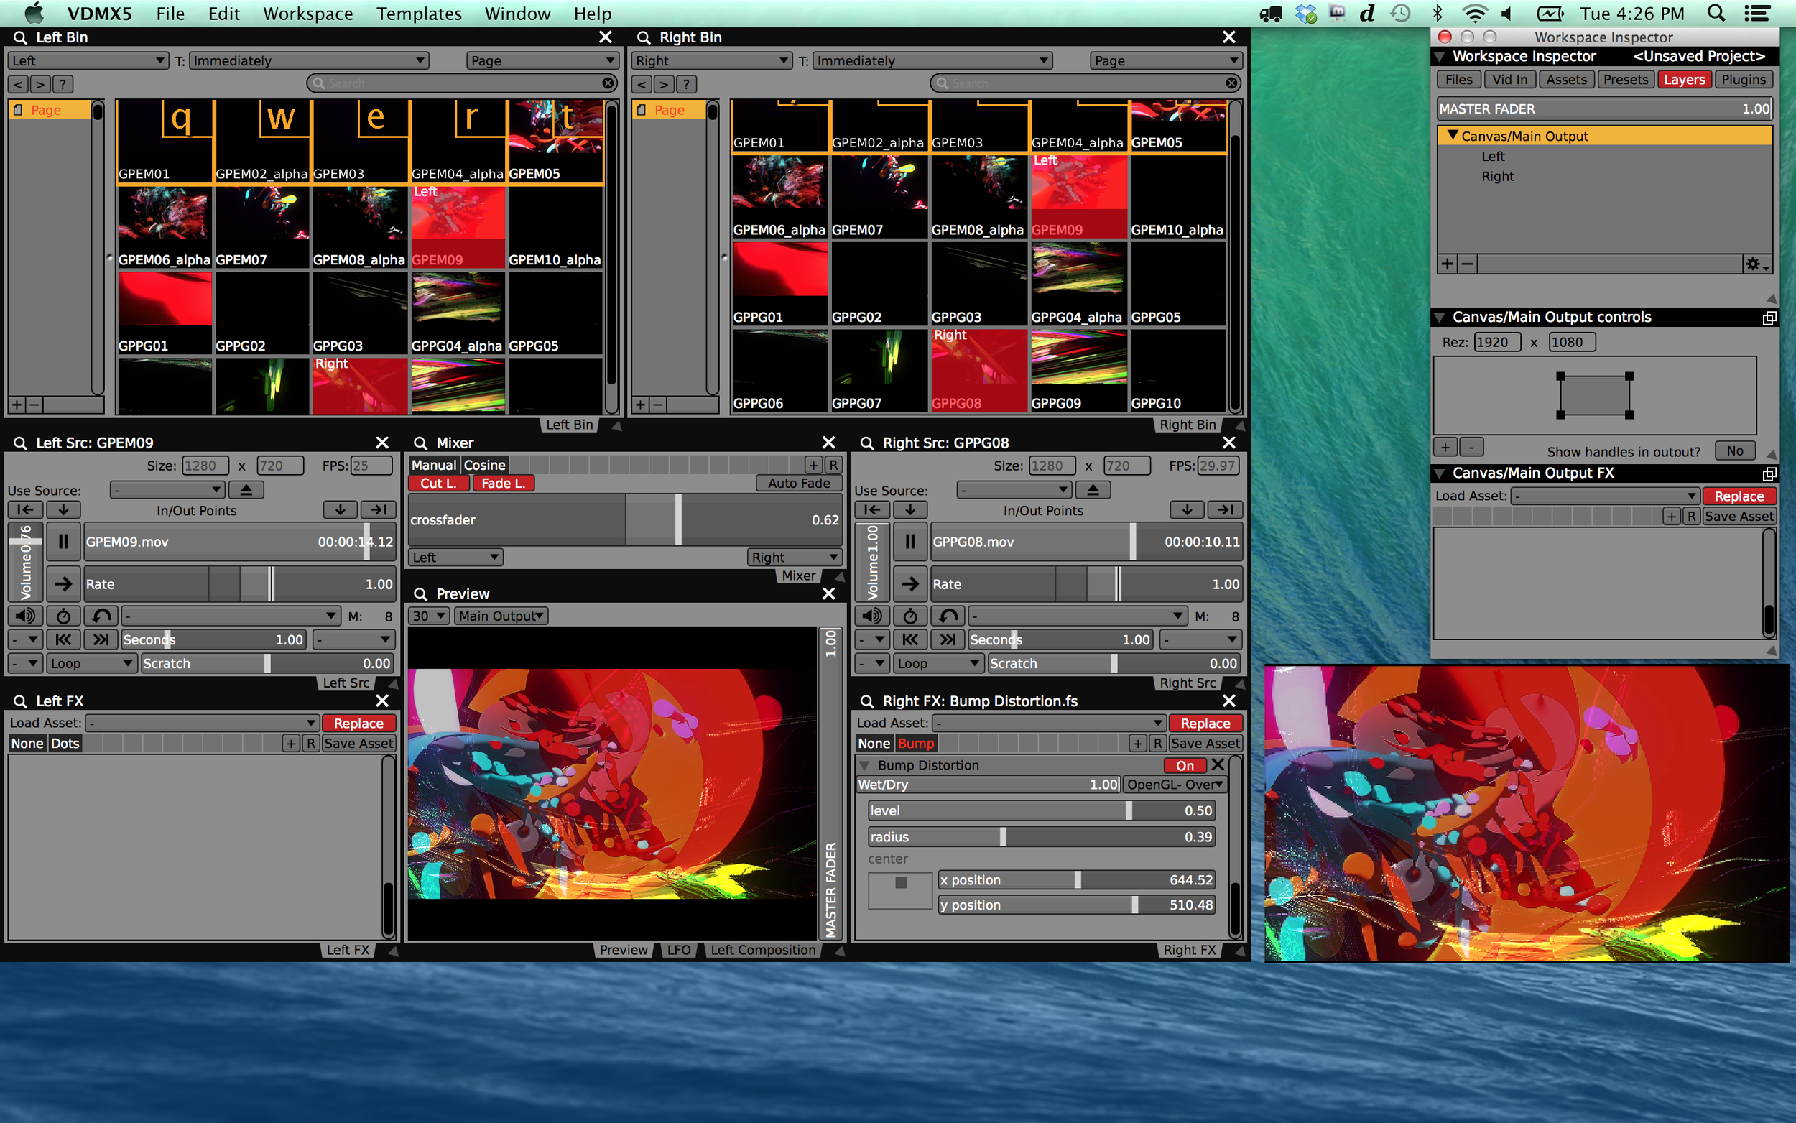Click the Left Src skip forward icon

[101, 639]
